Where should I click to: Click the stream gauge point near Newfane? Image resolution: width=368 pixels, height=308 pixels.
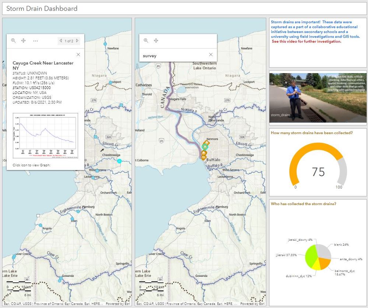(x=105, y=44)
